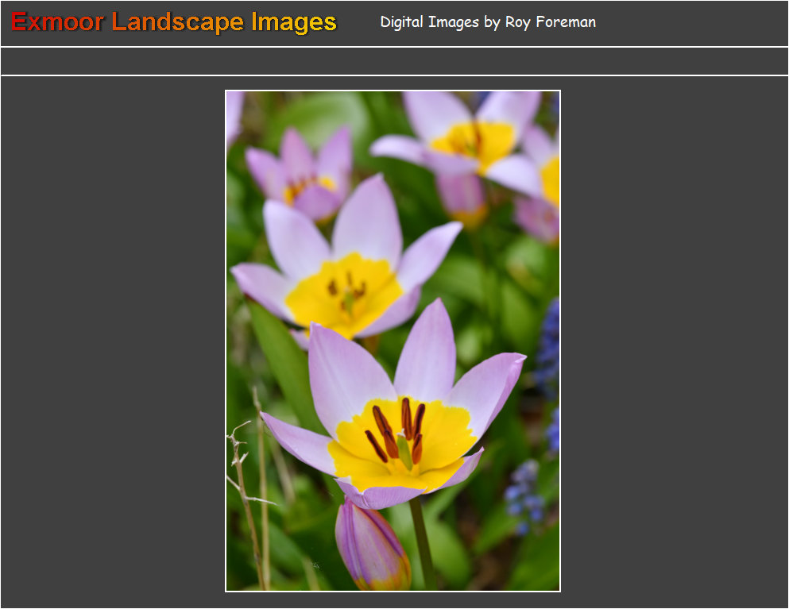Select the name 'Roy Foreman' in the header
This screenshot has height=609, width=789.
click(x=550, y=22)
